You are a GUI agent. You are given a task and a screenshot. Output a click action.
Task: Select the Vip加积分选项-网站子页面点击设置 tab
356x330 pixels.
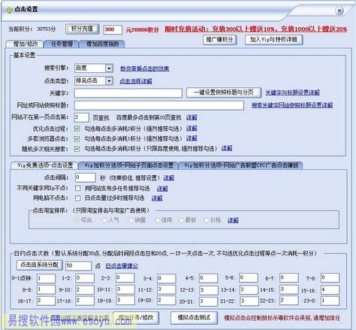pos(128,165)
